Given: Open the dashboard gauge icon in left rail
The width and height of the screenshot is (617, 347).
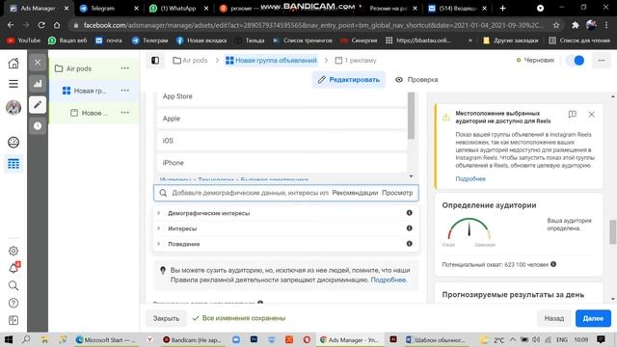Looking at the screenshot, I should coord(13,142).
